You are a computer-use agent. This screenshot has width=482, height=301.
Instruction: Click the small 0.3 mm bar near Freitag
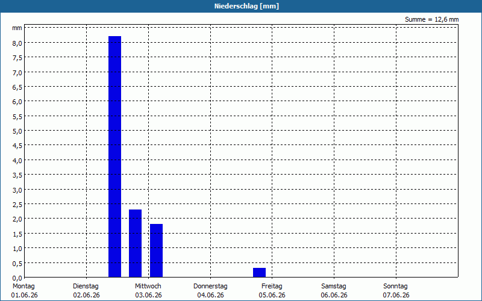260,273
